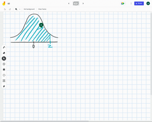
Task: Select the Laser pointer tool
Action: (x=4, y=86)
